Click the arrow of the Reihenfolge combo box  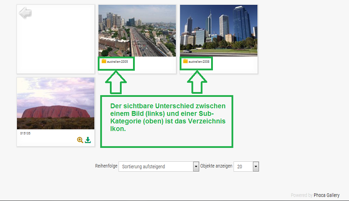click(196, 167)
